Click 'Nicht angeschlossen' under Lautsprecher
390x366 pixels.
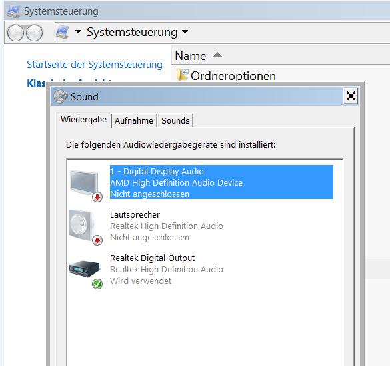149,238
